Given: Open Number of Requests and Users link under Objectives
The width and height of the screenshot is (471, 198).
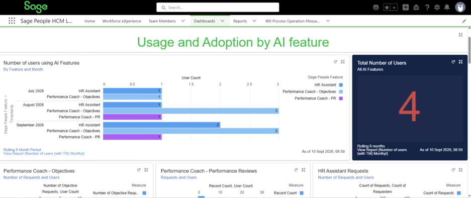Looking at the screenshot, I should click(32, 177).
